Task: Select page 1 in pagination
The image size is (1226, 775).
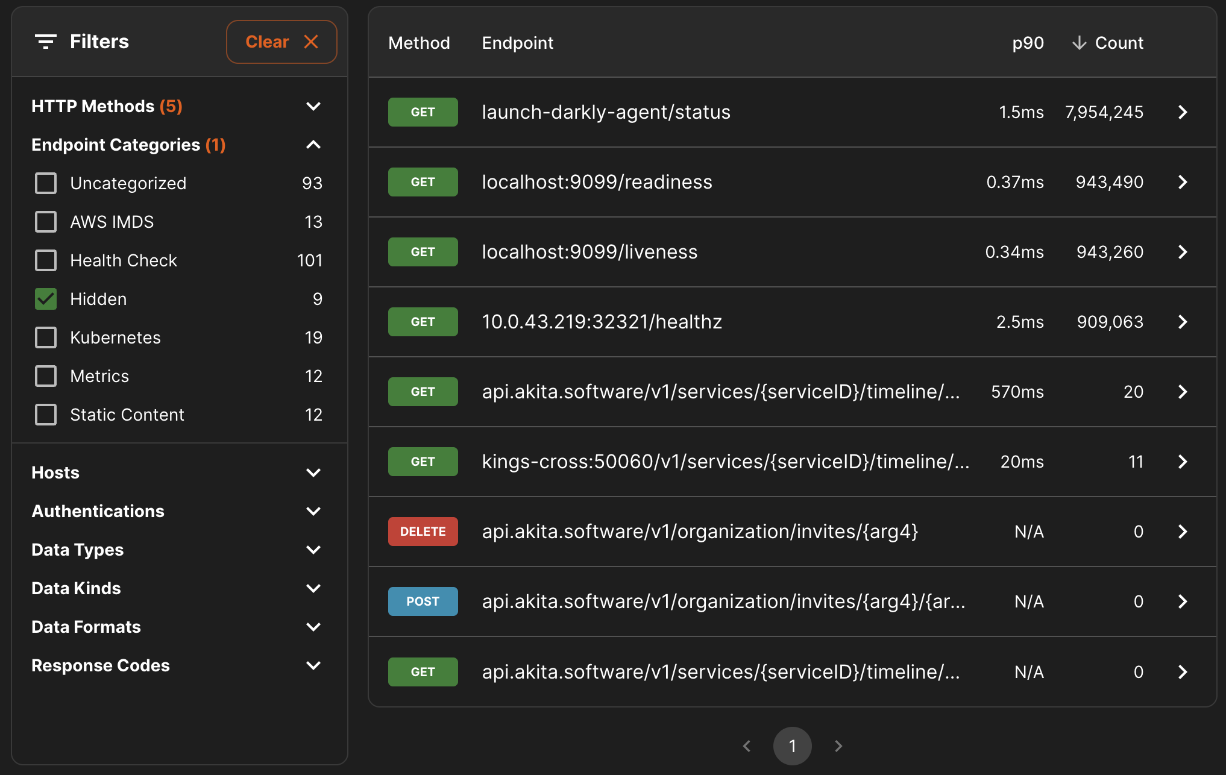Action: point(792,746)
